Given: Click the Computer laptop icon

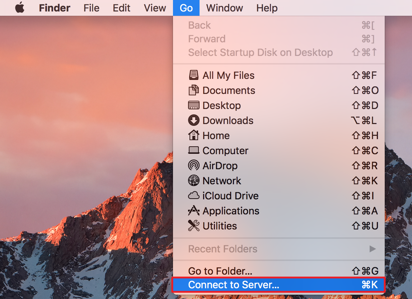Looking at the screenshot, I should [194, 151].
